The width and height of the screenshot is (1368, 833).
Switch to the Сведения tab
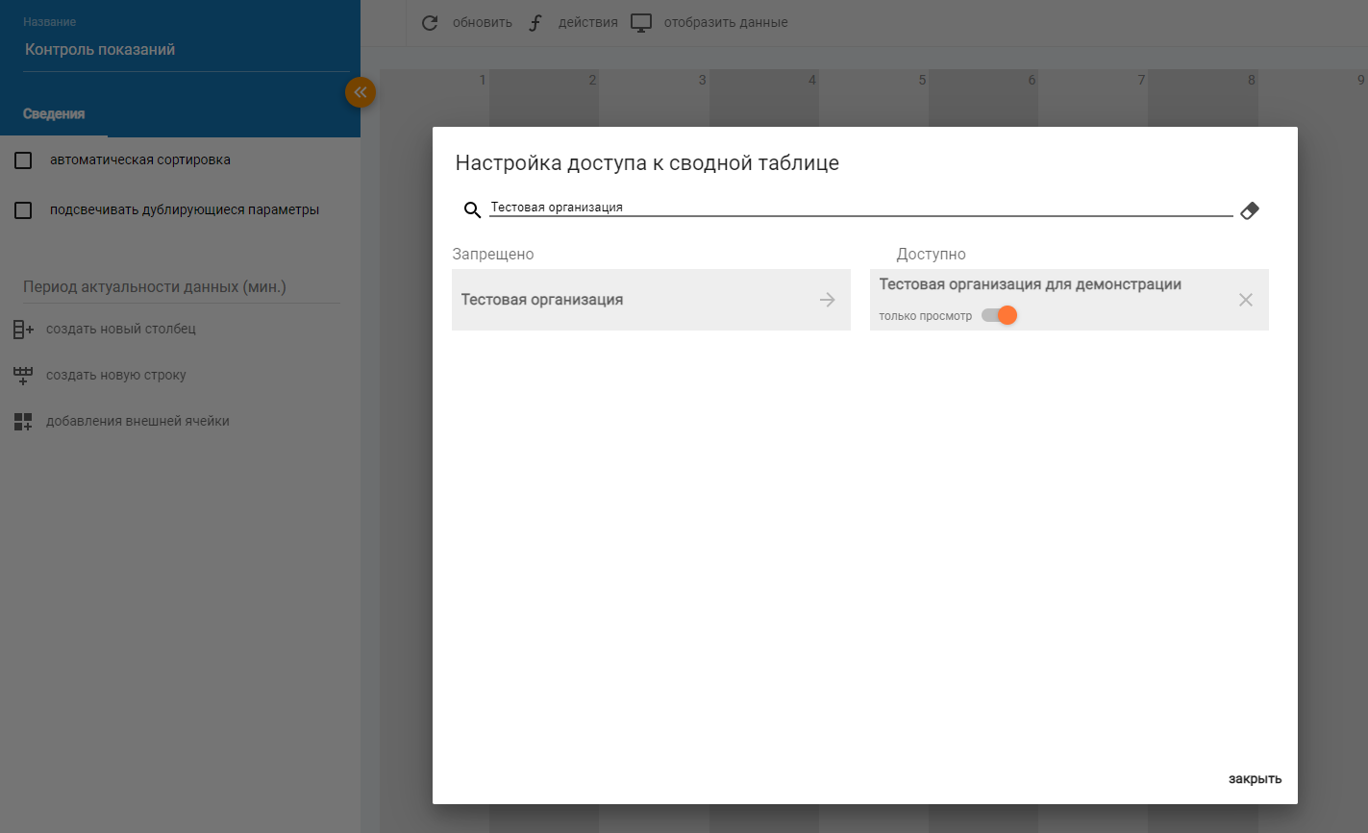54,113
